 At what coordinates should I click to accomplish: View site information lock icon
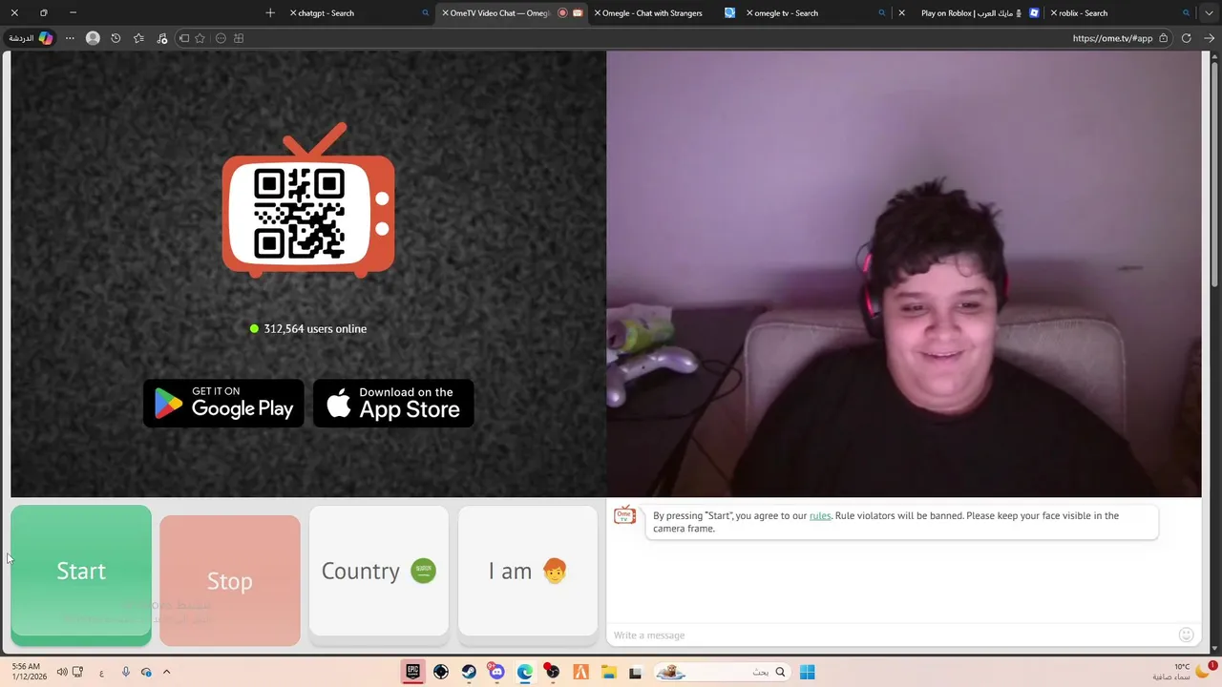point(1163,38)
